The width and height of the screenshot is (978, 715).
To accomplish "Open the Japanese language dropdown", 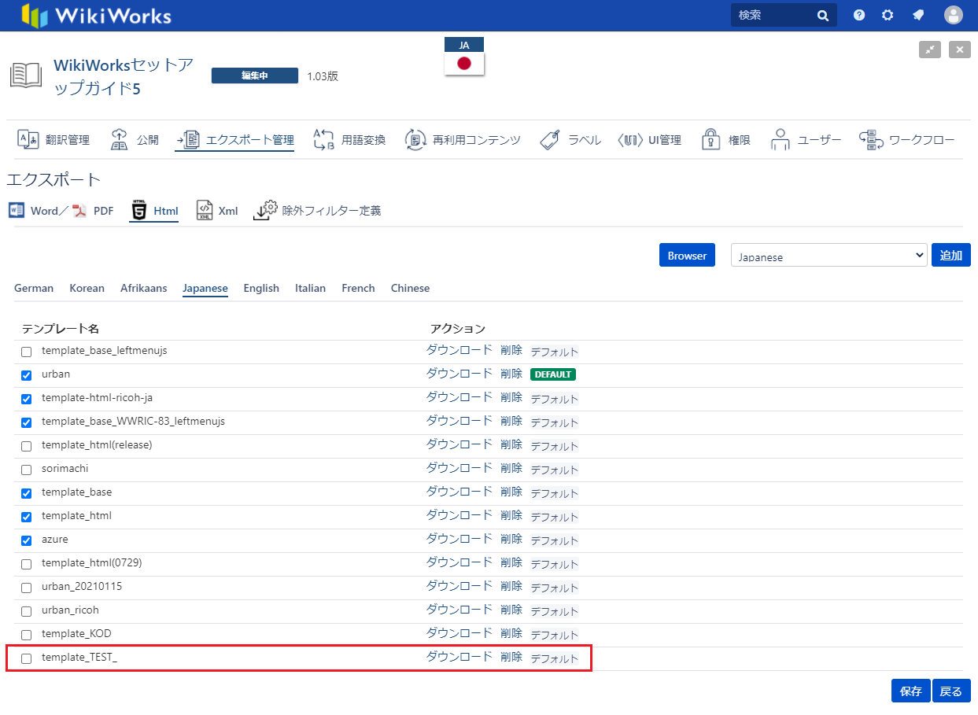I will [x=829, y=256].
